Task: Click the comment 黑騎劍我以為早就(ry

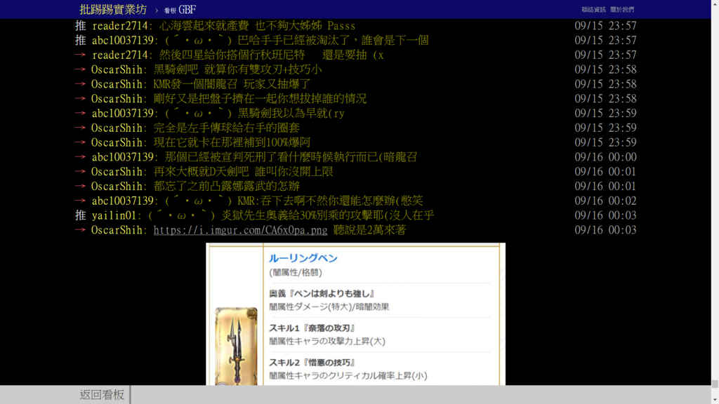Action: click(254, 113)
